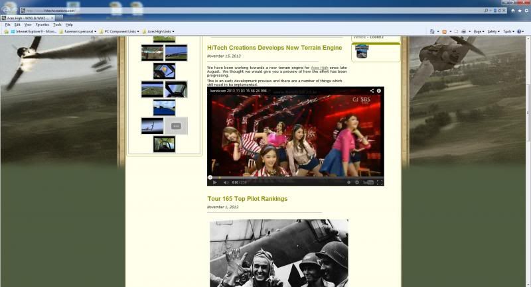The width and height of the screenshot is (531, 287).
Task: Open the Tools menu in menu bar
Action: point(57,25)
